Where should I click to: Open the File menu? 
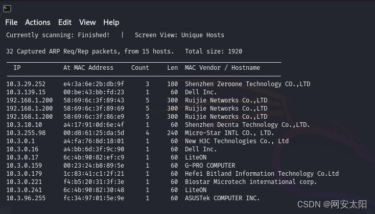[11, 22]
